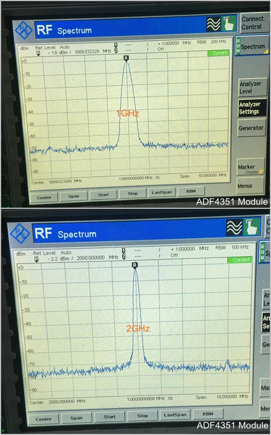
Task: Click the Span 10.000000 MHz readout in top screen
Action: coord(203,175)
